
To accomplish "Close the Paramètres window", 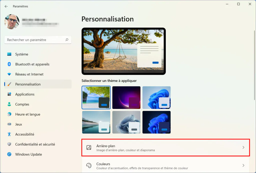I will (250, 4).
